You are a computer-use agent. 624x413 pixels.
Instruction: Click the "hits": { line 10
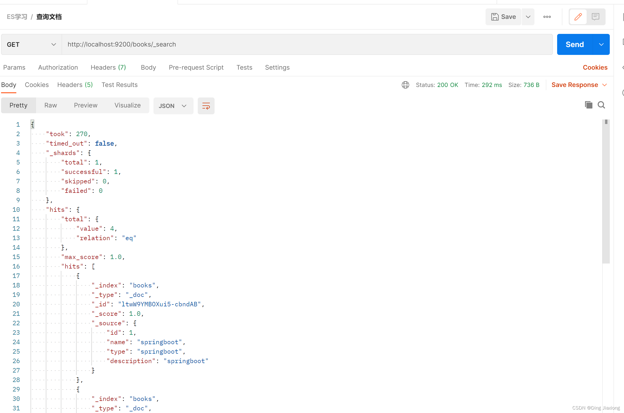click(x=63, y=210)
